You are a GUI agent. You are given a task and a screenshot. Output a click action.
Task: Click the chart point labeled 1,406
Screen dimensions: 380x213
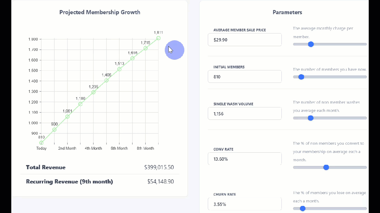pos(106,80)
